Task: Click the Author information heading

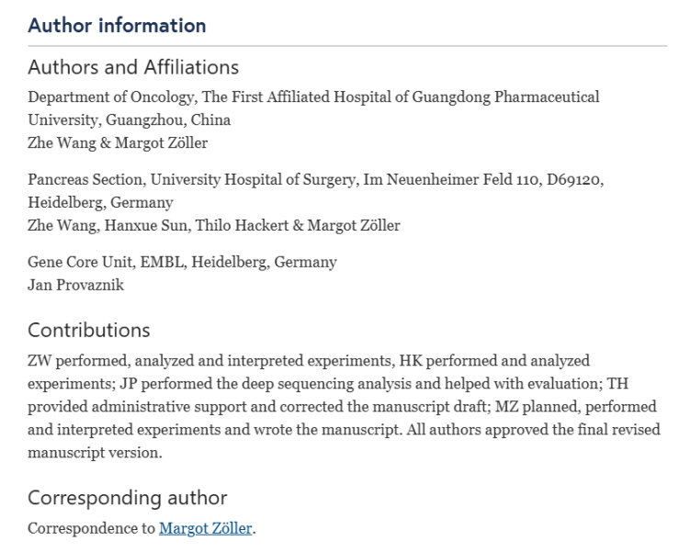Action: 117,25
